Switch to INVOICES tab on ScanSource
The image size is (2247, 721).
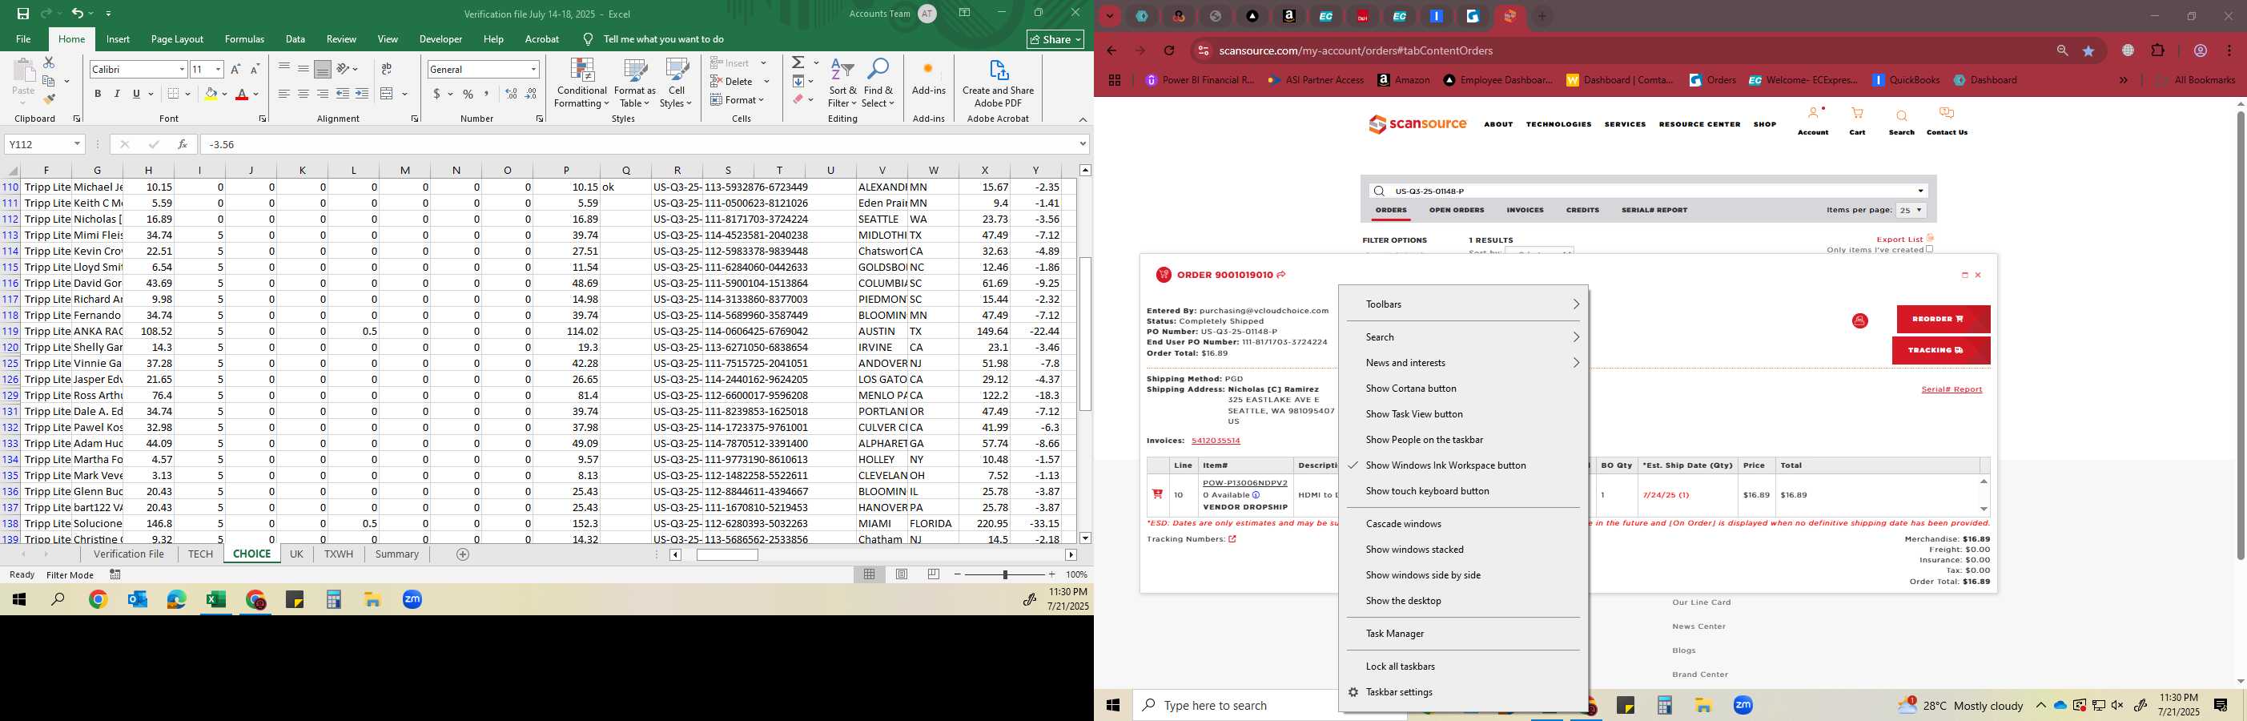coord(1525,211)
